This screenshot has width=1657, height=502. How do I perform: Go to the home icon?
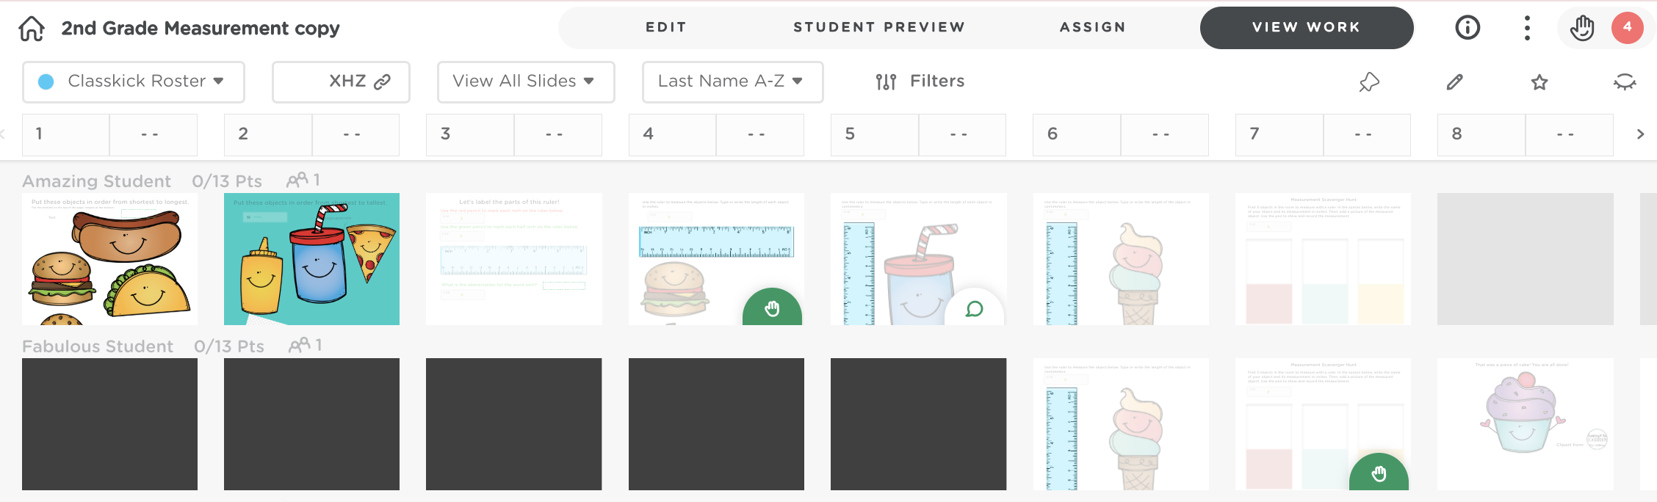point(32,29)
